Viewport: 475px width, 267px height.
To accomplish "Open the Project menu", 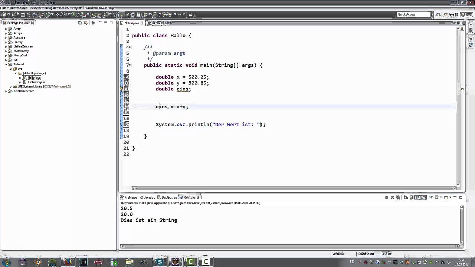I will pos(77,8).
